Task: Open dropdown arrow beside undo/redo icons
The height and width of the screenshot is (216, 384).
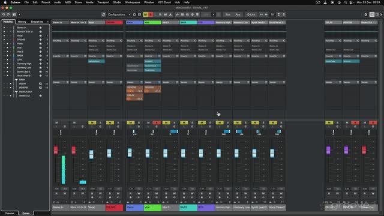Action: point(19,14)
